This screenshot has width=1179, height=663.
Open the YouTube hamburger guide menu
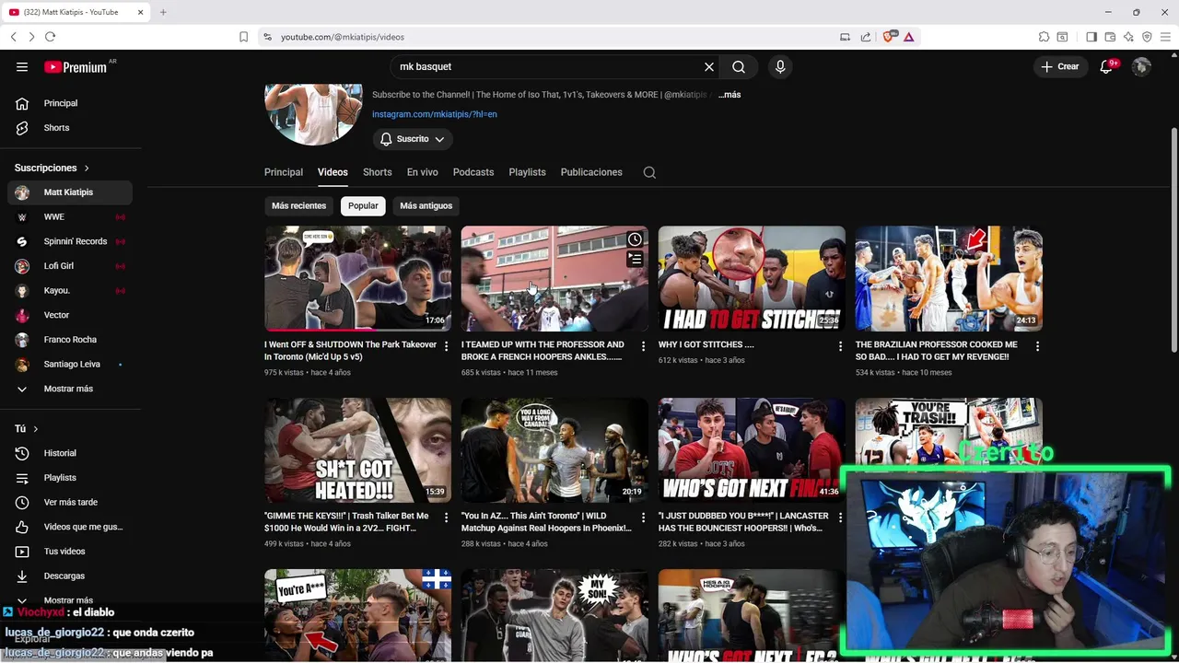22,66
